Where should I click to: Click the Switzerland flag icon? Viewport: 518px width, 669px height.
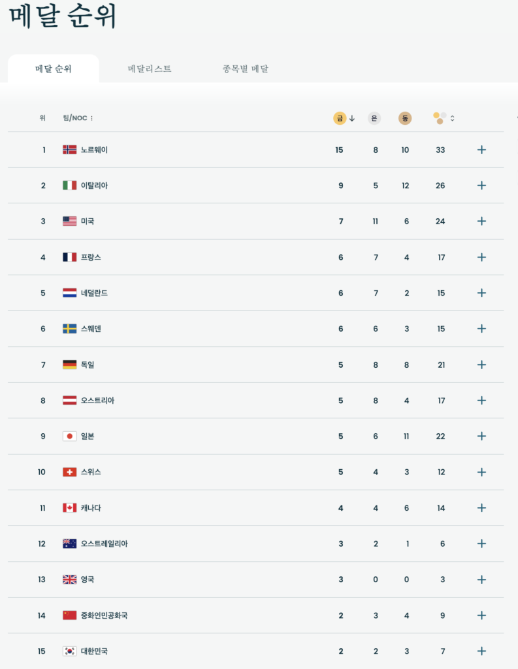pos(70,472)
